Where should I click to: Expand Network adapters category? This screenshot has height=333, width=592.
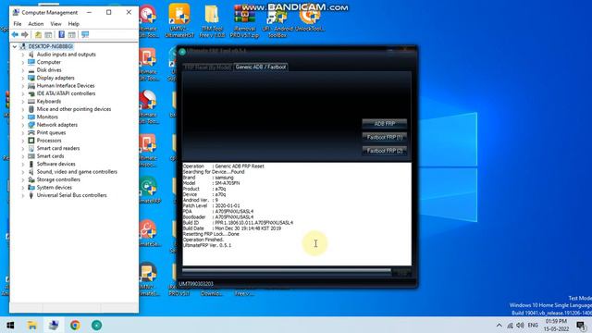[23, 125]
